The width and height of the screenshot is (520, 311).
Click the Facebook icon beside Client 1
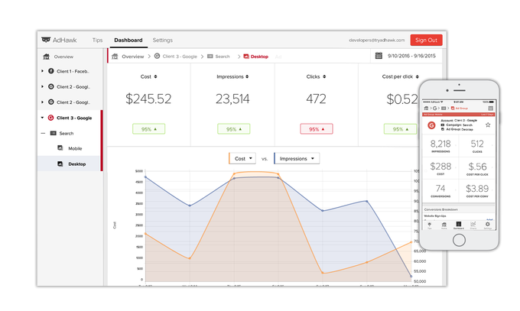tap(51, 71)
